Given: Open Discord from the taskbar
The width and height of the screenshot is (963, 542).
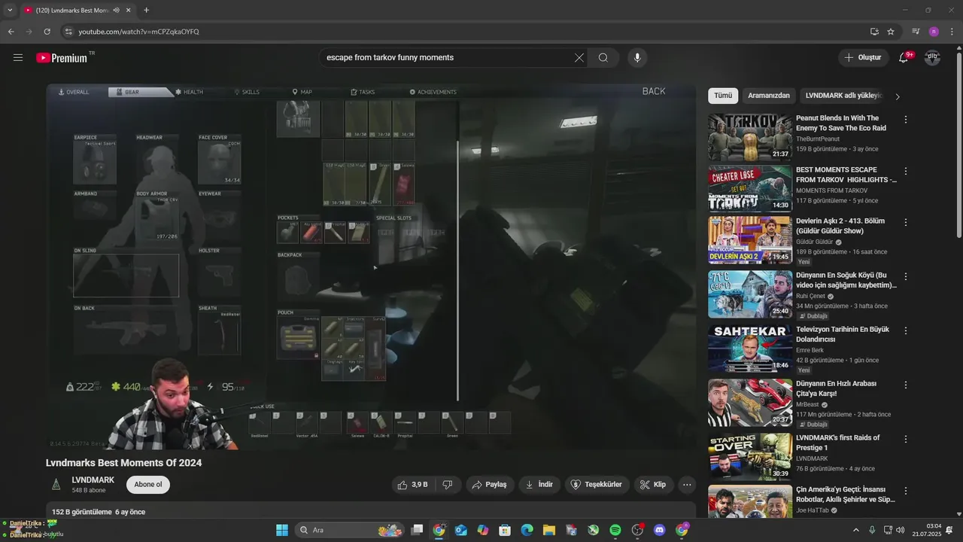Looking at the screenshot, I should tap(660, 530).
